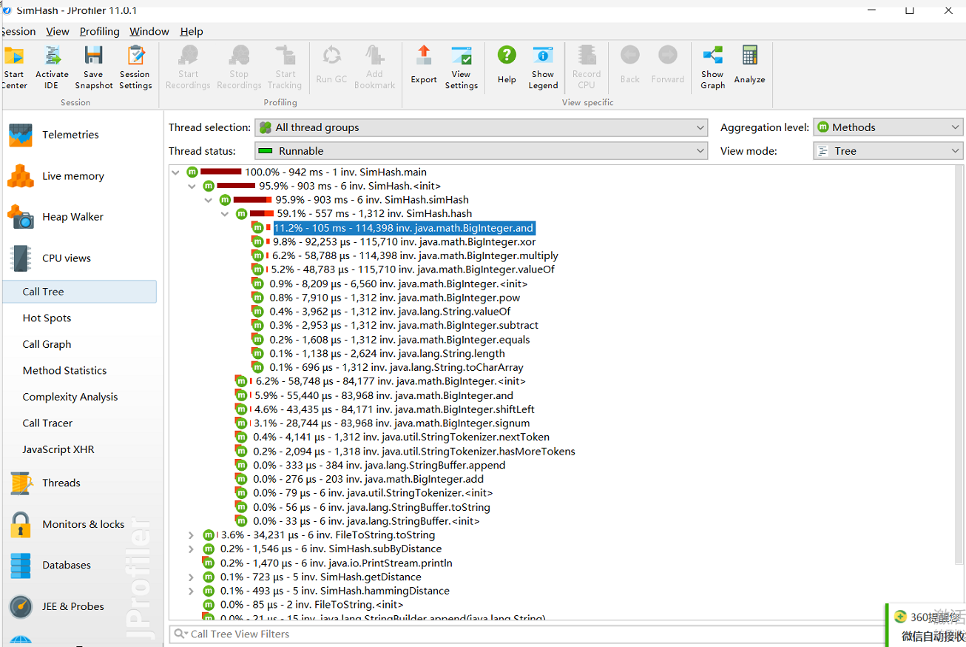Image resolution: width=966 pixels, height=647 pixels.
Task: Expand the SimHash.subByDistance tree node
Action: point(192,549)
